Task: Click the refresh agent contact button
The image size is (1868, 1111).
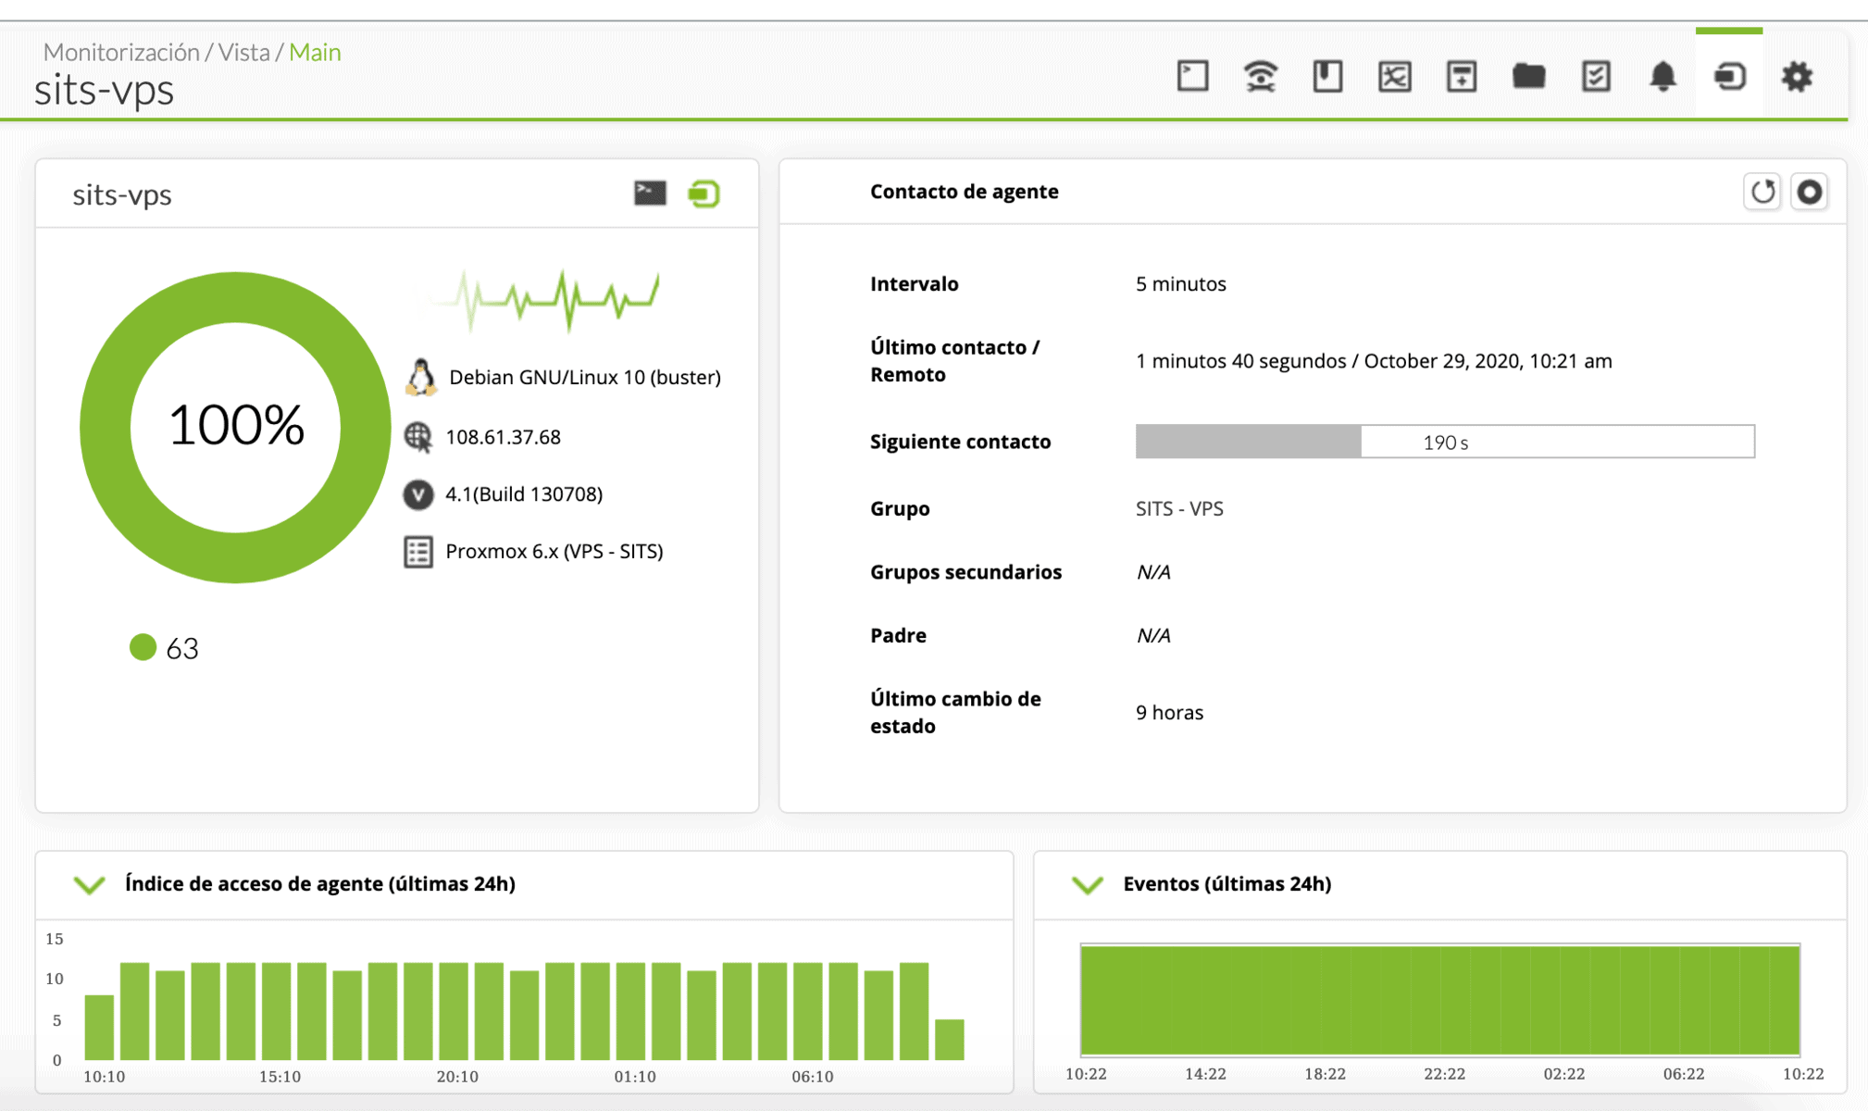Action: [1762, 192]
